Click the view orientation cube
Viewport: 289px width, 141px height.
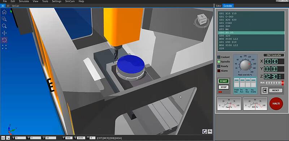coord(202,20)
